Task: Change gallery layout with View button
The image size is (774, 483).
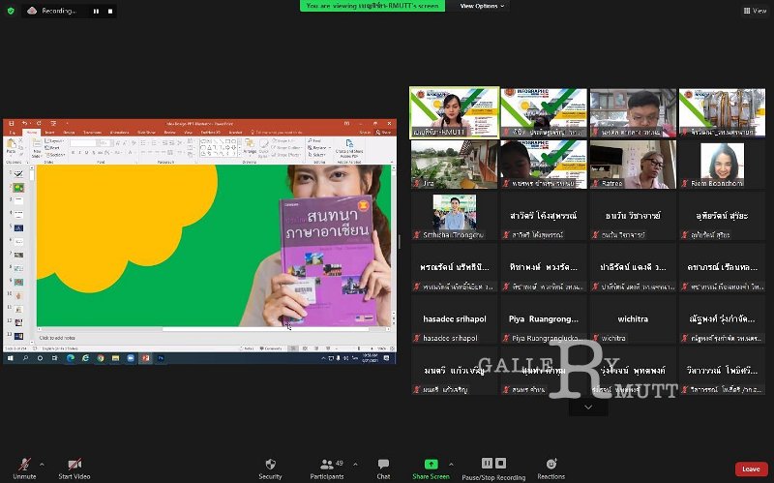Action: [x=755, y=11]
